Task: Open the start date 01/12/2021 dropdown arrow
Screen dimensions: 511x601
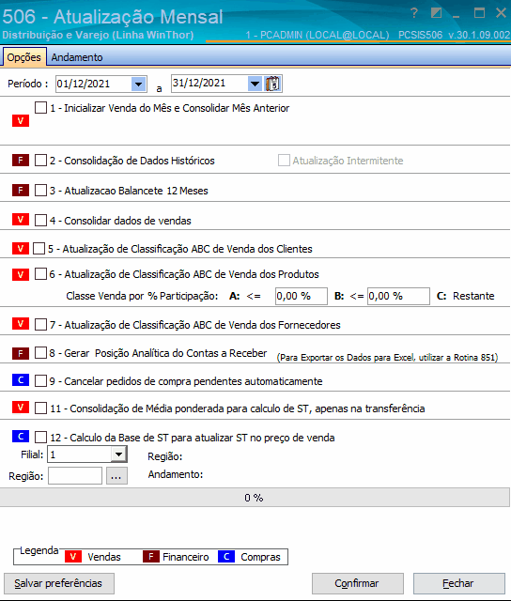Action: [x=138, y=84]
